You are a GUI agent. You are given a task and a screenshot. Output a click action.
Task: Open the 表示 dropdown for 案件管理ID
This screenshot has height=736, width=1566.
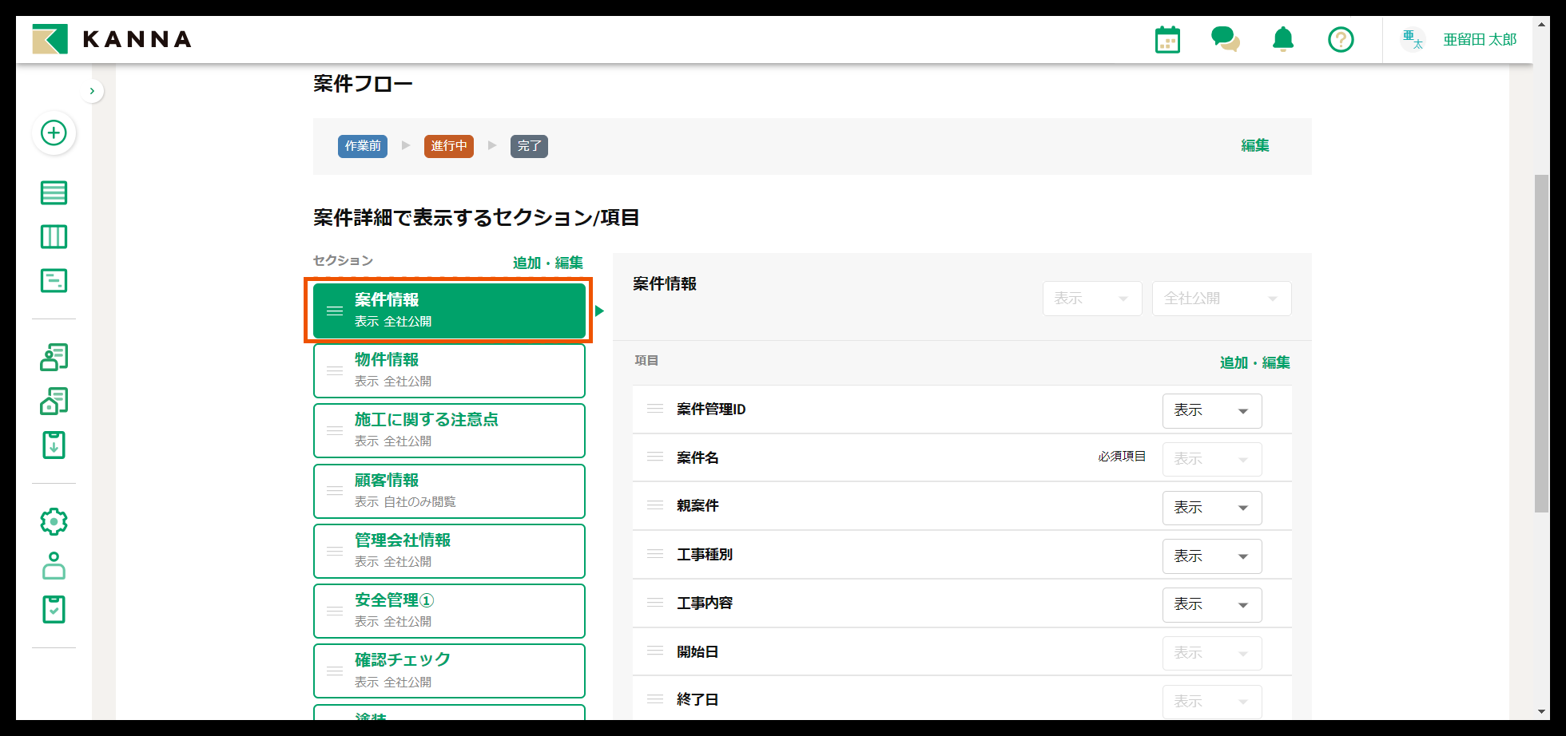coord(1211,410)
